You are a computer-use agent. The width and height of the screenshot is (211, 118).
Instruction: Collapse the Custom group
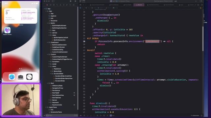coord(47,54)
